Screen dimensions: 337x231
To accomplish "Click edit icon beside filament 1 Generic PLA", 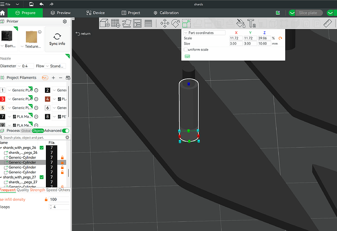I will [x=36, y=90].
